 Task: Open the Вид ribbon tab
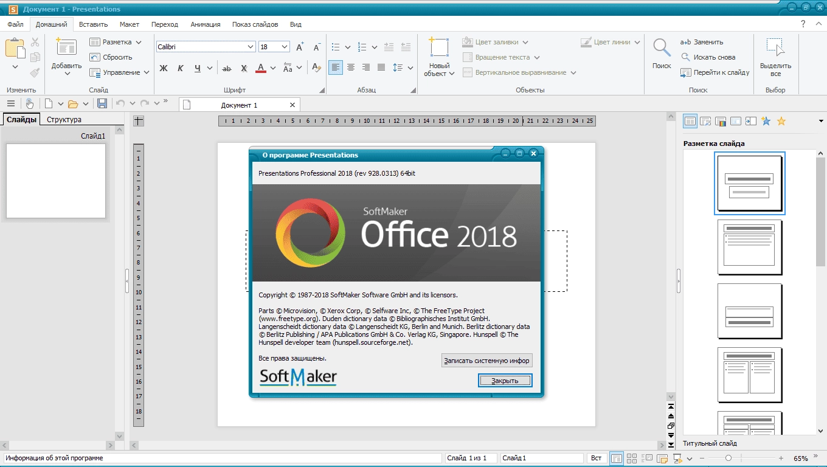[x=296, y=24]
